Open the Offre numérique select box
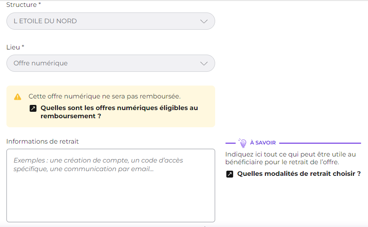Screen dimensions: 368x227 (110, 63)
